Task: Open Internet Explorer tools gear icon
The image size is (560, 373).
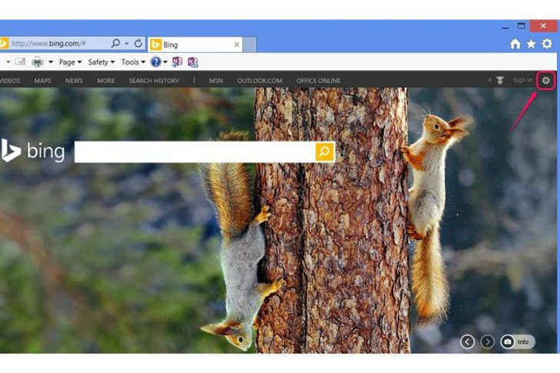Action: click(547, 44)
